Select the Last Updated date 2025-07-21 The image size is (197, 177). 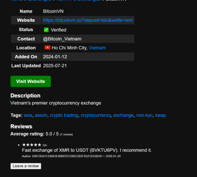(55, 66)
